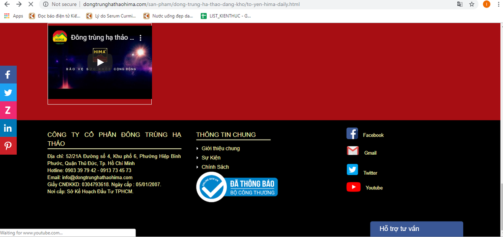Click the footer Facebook icon
This screenshot has width=503, height=237.
[352, 134]
